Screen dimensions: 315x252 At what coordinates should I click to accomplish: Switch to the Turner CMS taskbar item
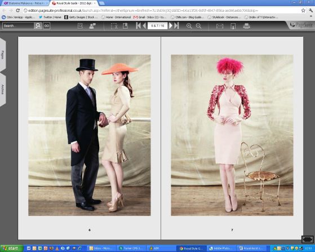click(132, 249)
